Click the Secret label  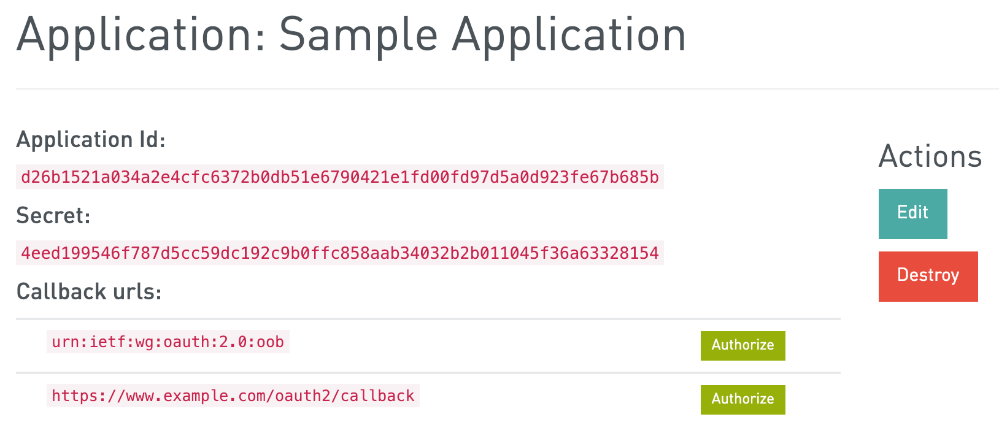(x=54, y=216)
